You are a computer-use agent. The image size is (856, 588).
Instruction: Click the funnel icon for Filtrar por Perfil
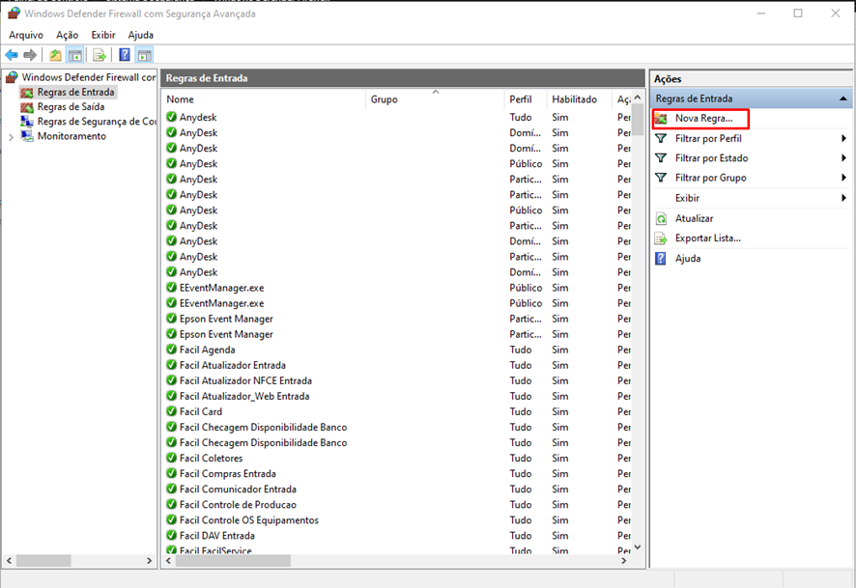point(661,138)
